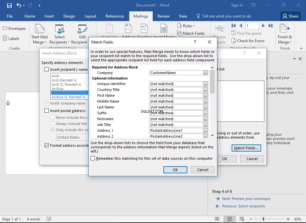This screenshot has width=306, height=223.
Task: Open the File tab
Action: tap(10, 16)
